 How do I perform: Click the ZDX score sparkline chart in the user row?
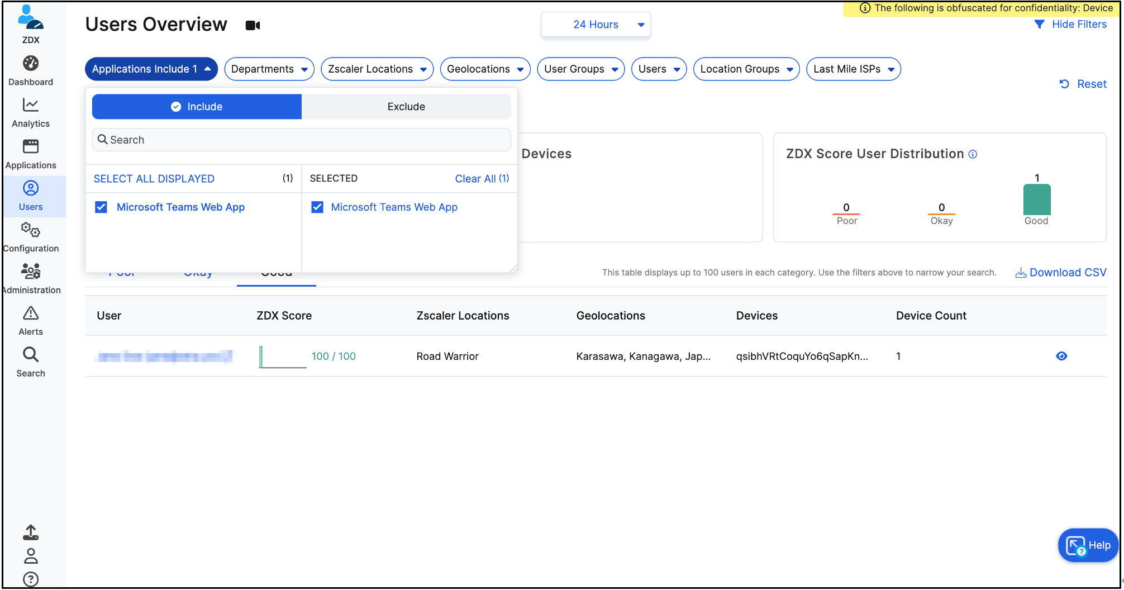click(283, 356)
